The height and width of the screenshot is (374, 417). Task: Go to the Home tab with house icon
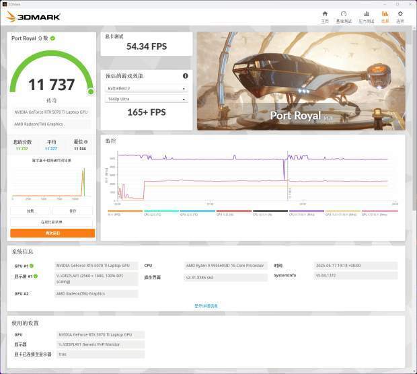[325, 17]
